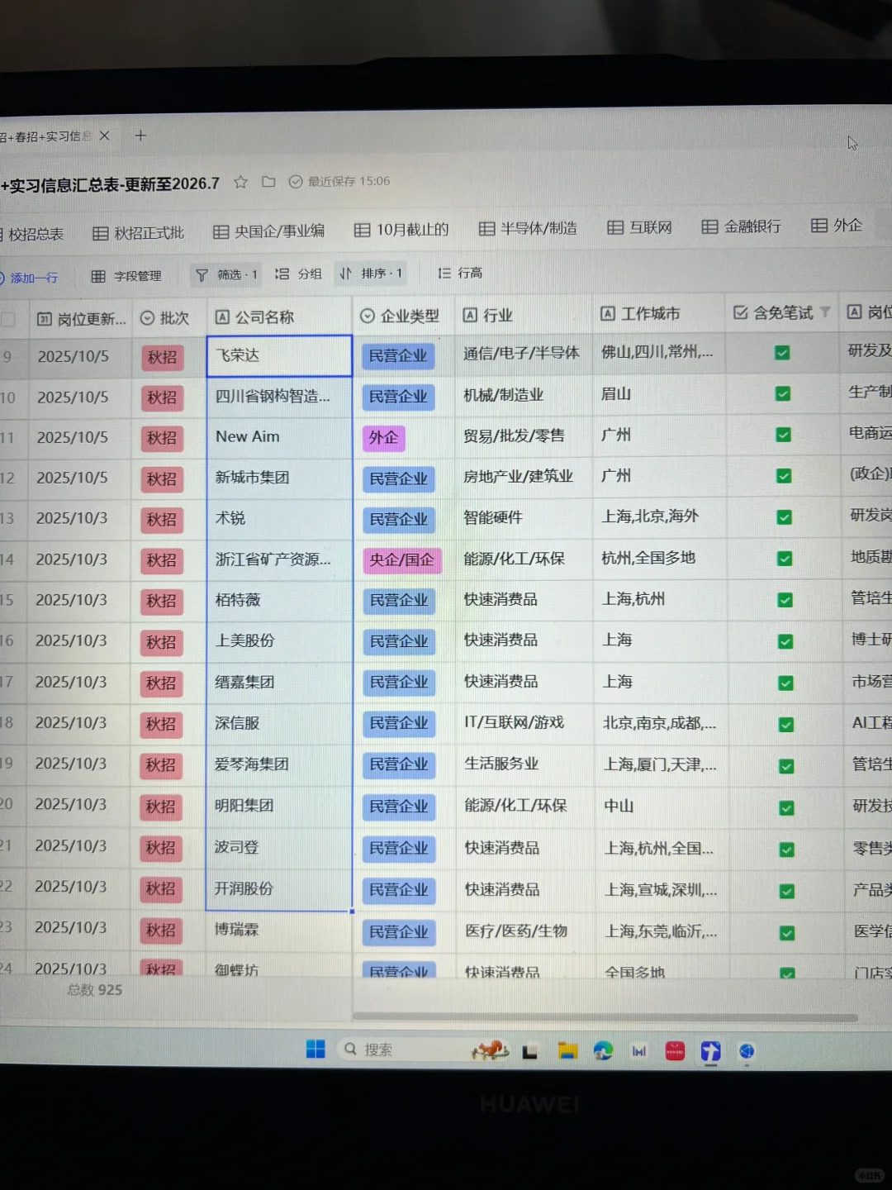Toggle 含免笔试 checkbox for 四川省钢构智造 row
The width and height of the screenshot is (892, 1190).
pyautogui.click(x=783, y=394)
